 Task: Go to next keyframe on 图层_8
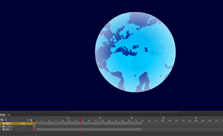(x=25, y=124)
